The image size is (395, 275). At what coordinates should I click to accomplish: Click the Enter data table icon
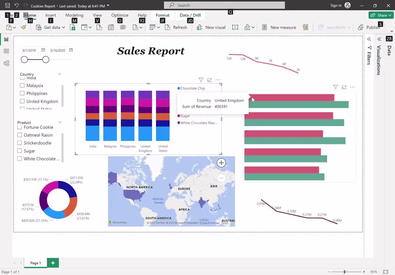(x=111, y=27)
